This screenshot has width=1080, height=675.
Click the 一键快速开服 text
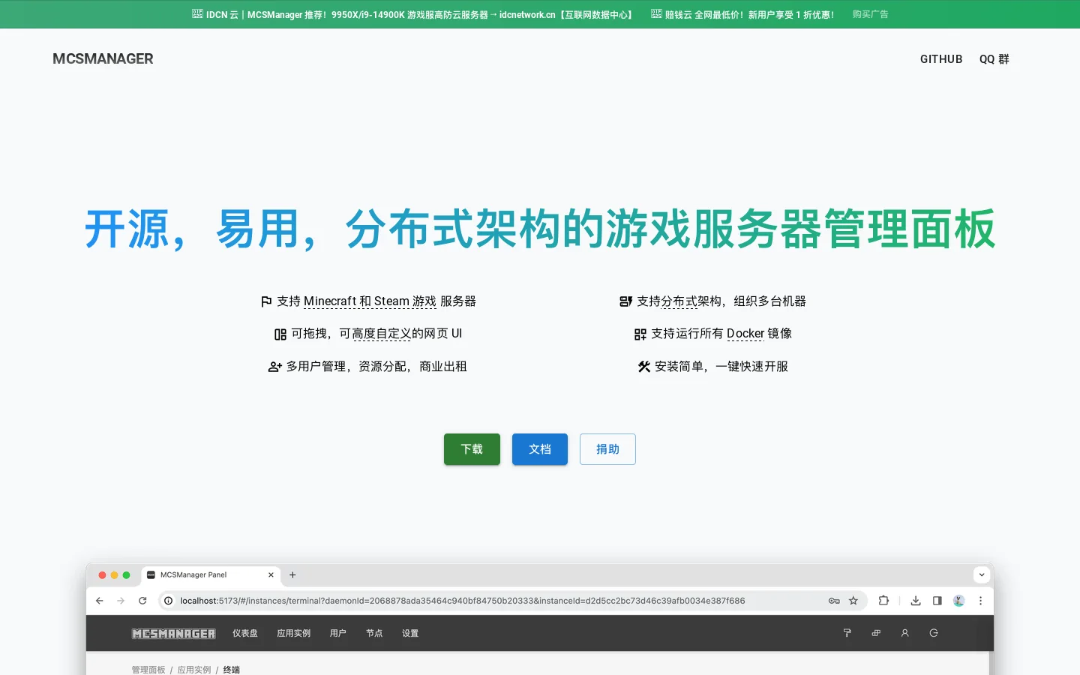(752, 367)
